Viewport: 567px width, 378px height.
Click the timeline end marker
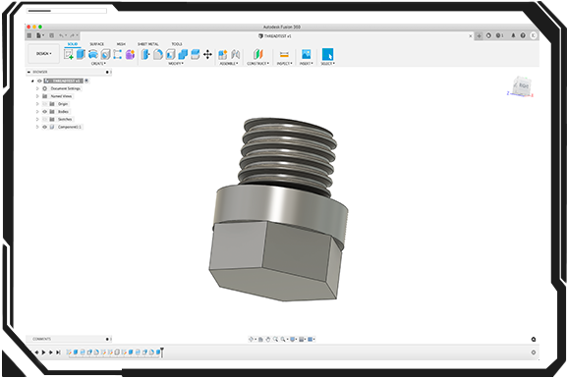[x=162, y=351]
